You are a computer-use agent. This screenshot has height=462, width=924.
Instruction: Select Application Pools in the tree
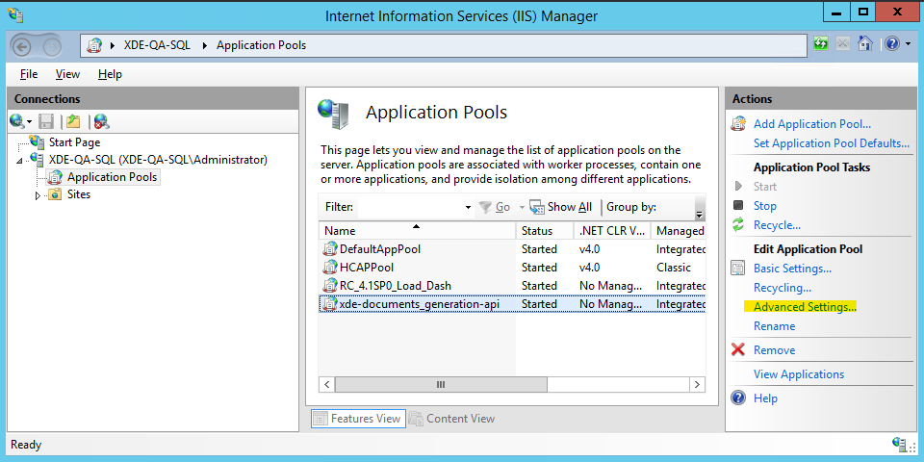click(112, 177)
